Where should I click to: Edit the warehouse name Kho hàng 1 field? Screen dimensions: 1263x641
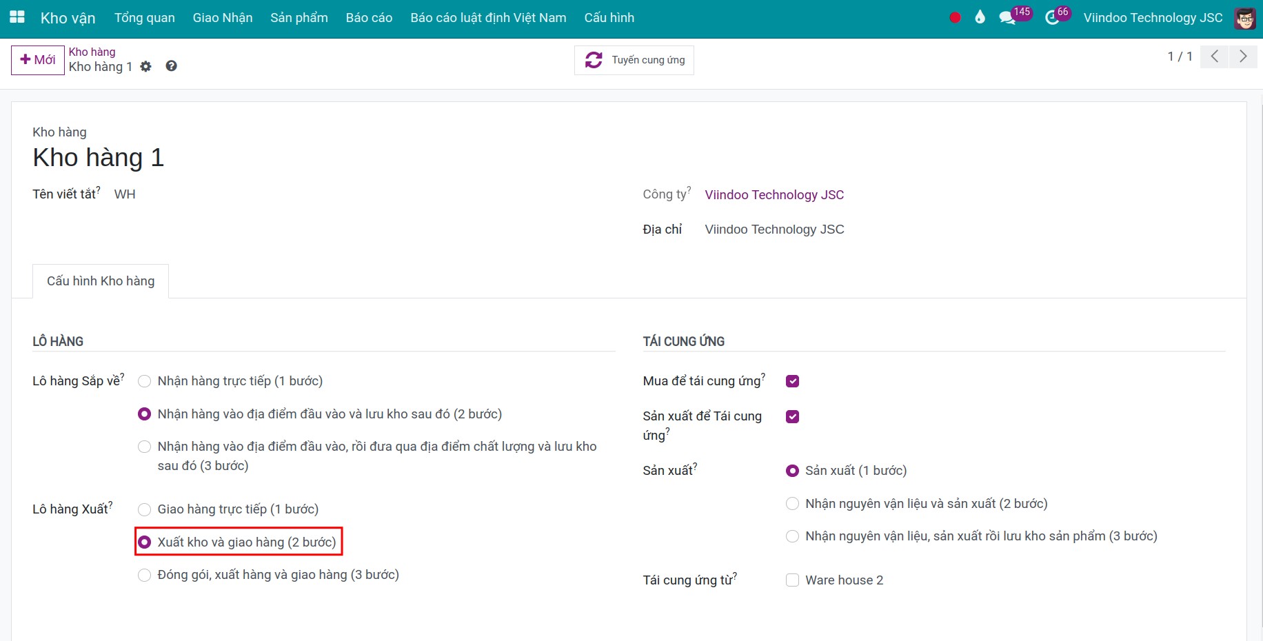click(x=98, y=158)
